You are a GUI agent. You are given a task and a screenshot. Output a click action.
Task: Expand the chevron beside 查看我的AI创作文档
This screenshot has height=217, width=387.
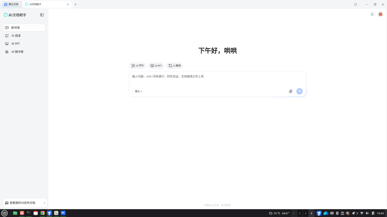(x=44, y=203)
